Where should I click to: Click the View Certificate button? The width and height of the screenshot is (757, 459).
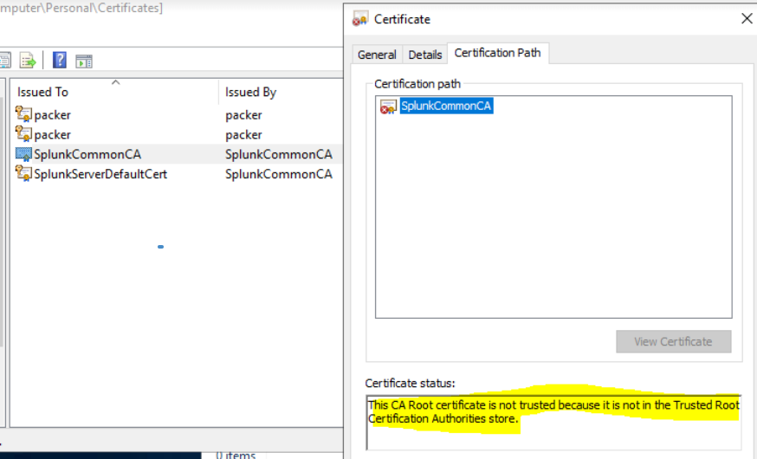pos(673,341)
